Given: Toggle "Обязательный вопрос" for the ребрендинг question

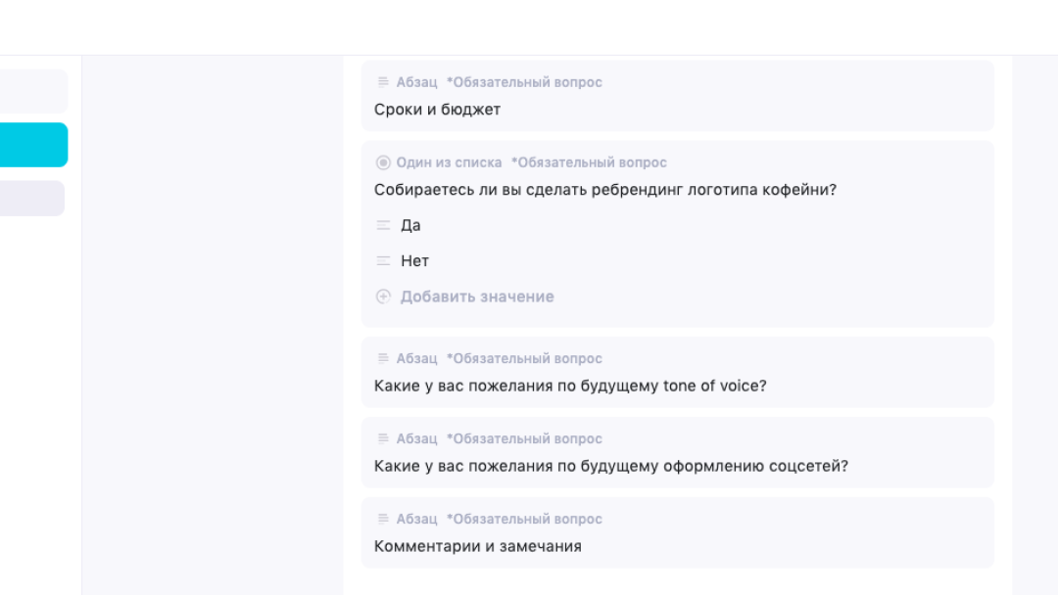Looking at the screenshot, I should pos(589,162).
